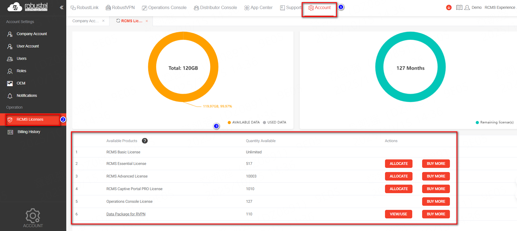Allocate RCMS Advanced License
517x231 pixels.
point(399,176)
